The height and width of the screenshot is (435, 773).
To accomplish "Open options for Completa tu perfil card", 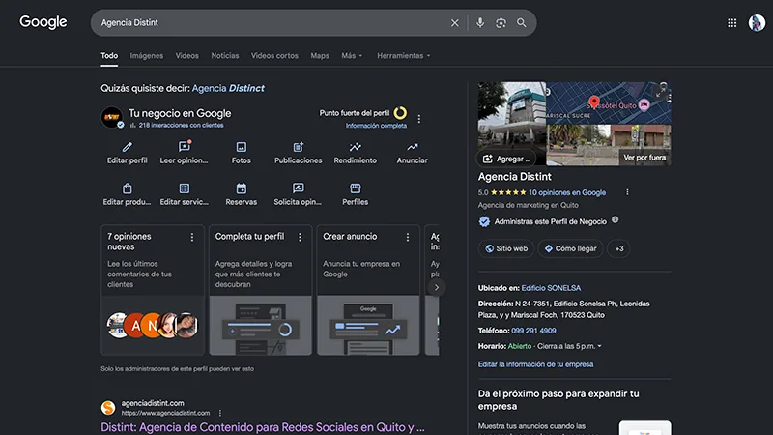I will (x=300, y=238).
